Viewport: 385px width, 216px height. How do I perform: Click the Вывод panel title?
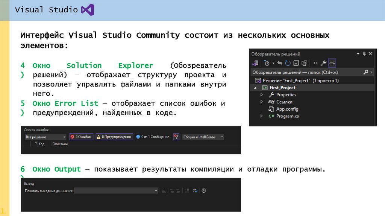(x=29, y=184)
